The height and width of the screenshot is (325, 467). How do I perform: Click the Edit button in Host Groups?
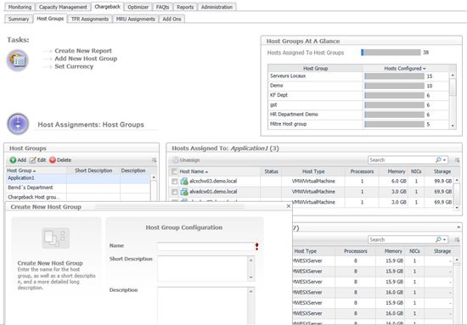pyautogui.click(x=37, y=160)
